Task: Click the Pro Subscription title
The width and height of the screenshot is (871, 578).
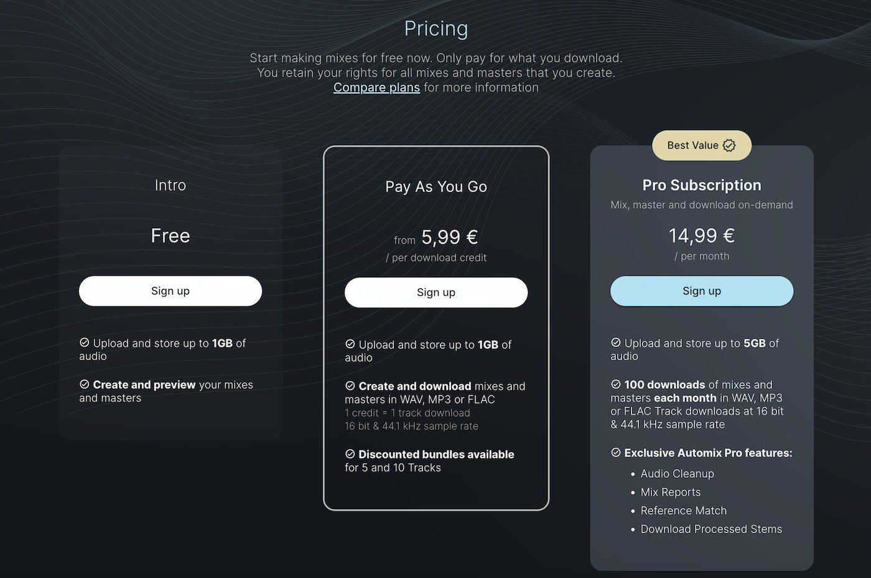Action: pos(702,186)
